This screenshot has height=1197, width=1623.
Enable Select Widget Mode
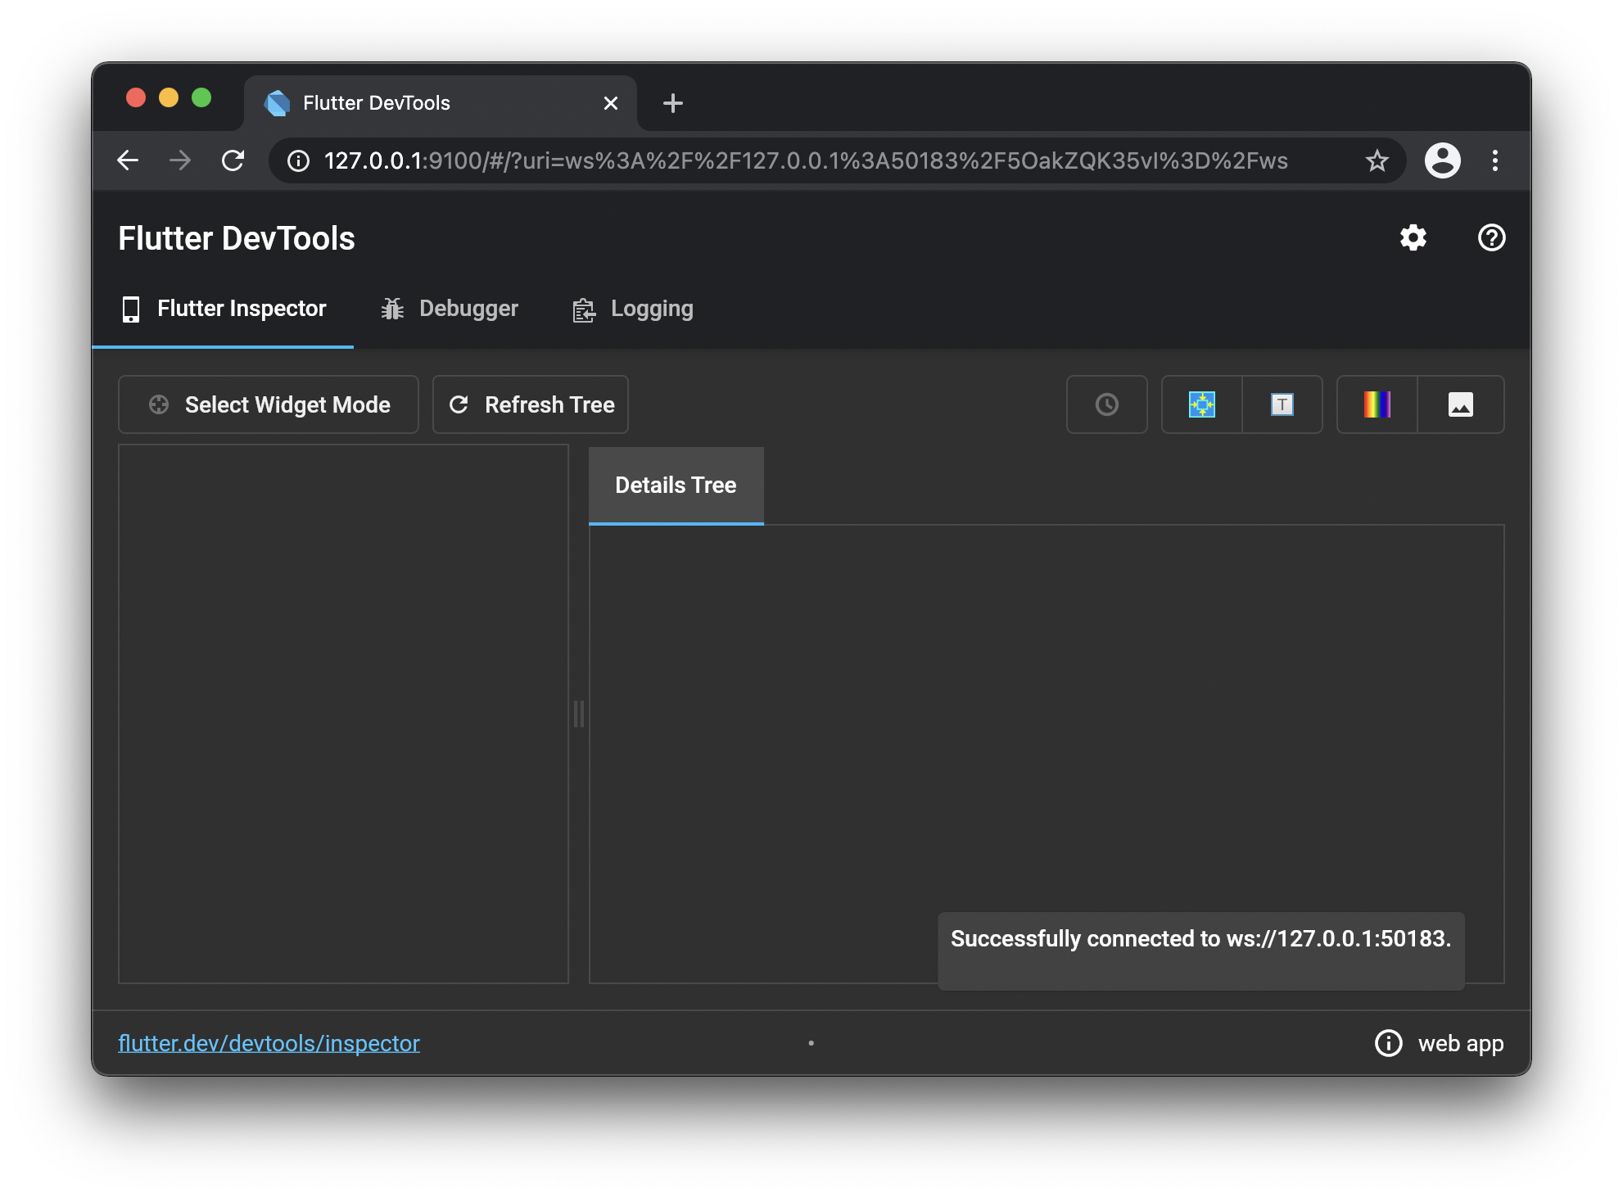tap(269, 404)
